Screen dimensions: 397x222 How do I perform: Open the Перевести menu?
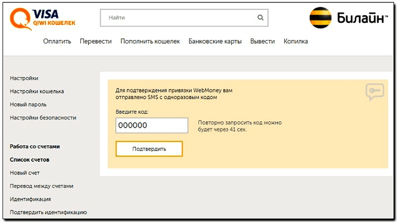coord(96,41)
